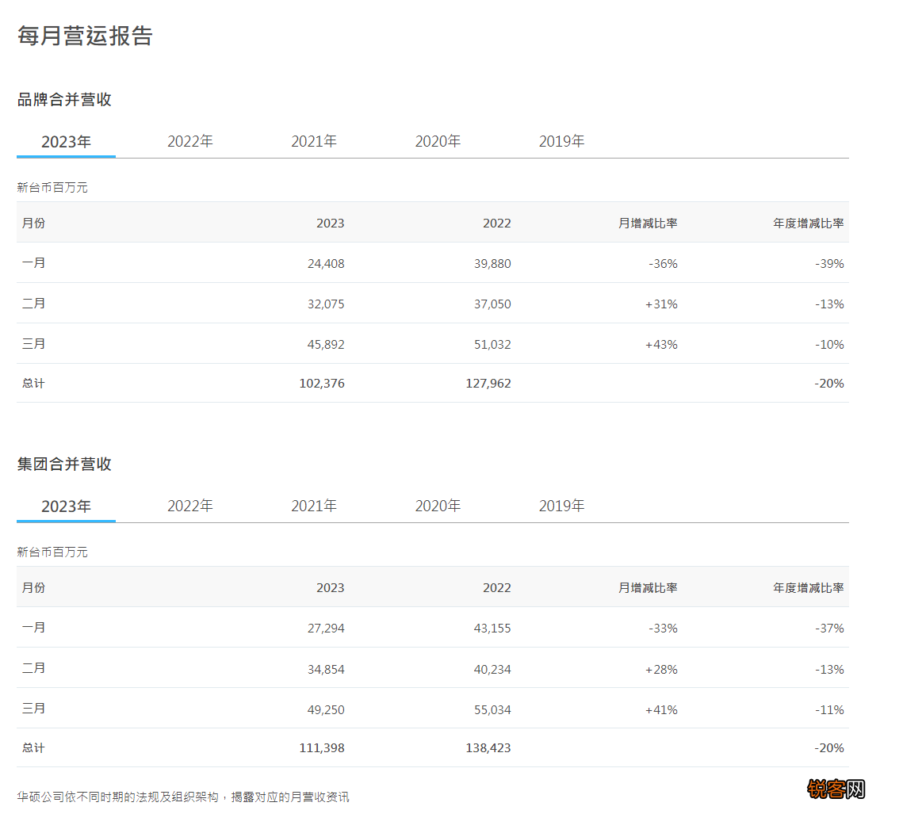Select the 2023年 tab under 品牌合并营收
The image size is (903, 814).
coord(67,142)
